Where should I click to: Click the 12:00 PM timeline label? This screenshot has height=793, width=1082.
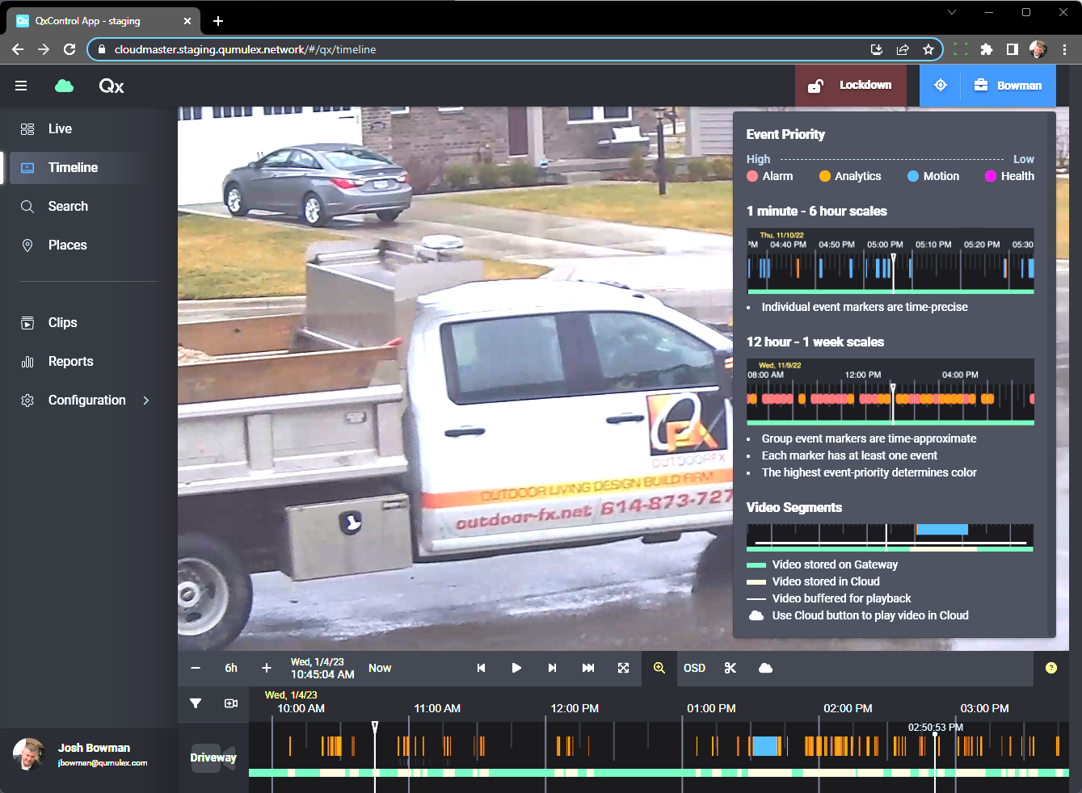575,708
